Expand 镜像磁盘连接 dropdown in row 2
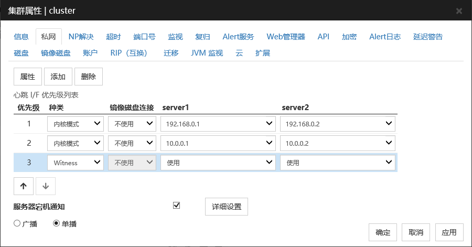 [132, 143]
